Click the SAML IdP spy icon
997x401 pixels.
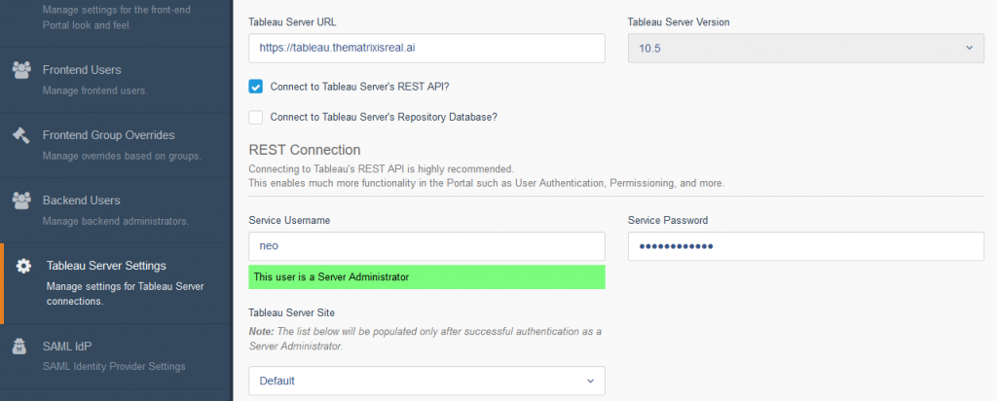click(x=21, y=346)
